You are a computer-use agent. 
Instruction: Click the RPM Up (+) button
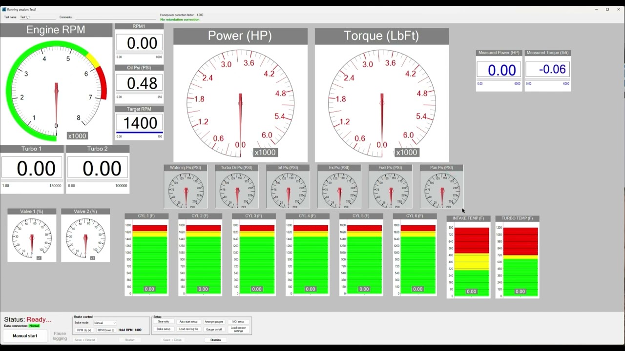pos(84,330)
